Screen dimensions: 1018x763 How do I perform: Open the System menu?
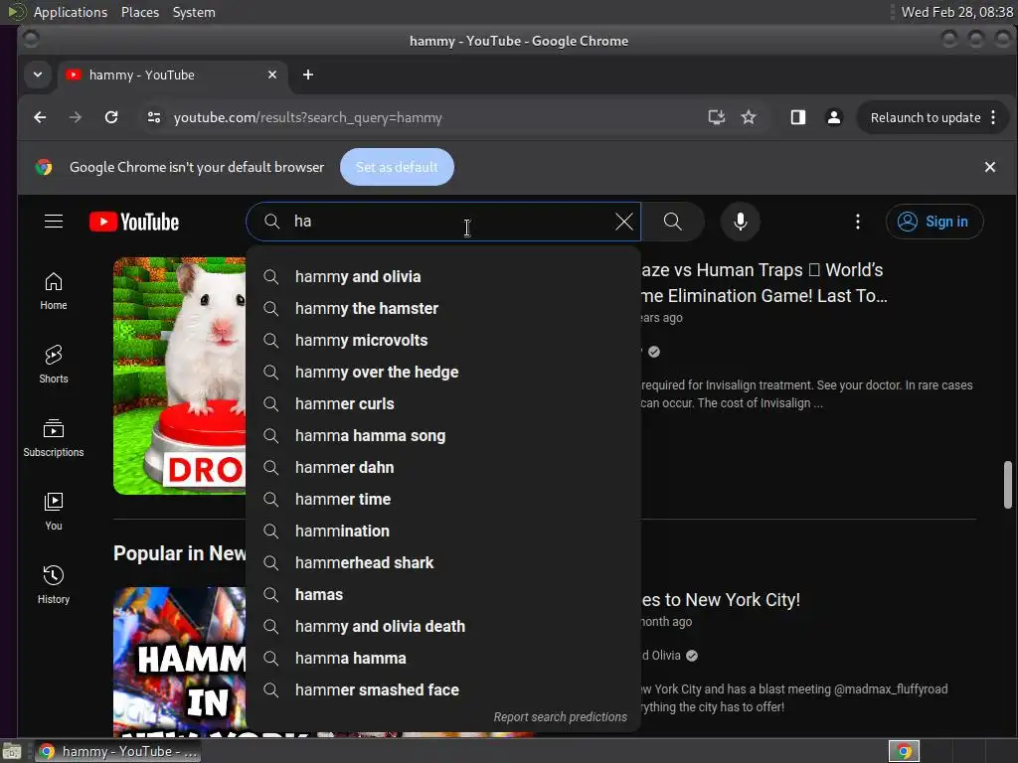pos(194,12)
